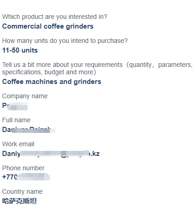Click the 'Which product are you interested in?' question
Screen dimensions: 196x209
tap(54, 17)
